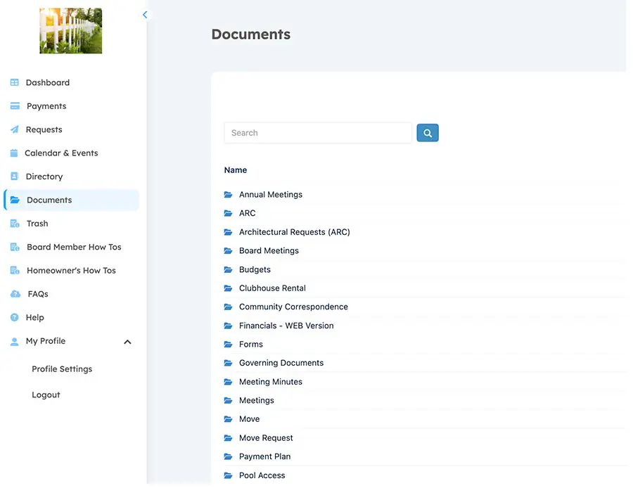Screen dimensions: 633x488
Task: Click folder icon beside Board Meetings
Action: coord(228,250)
